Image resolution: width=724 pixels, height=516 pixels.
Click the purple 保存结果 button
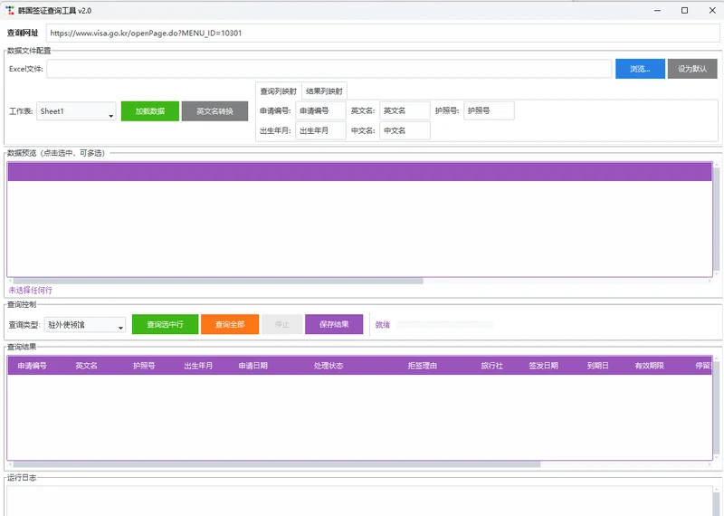334,324
